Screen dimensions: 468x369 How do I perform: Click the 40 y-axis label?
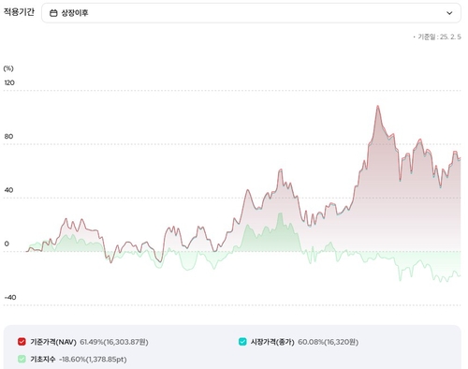[8, 190]
